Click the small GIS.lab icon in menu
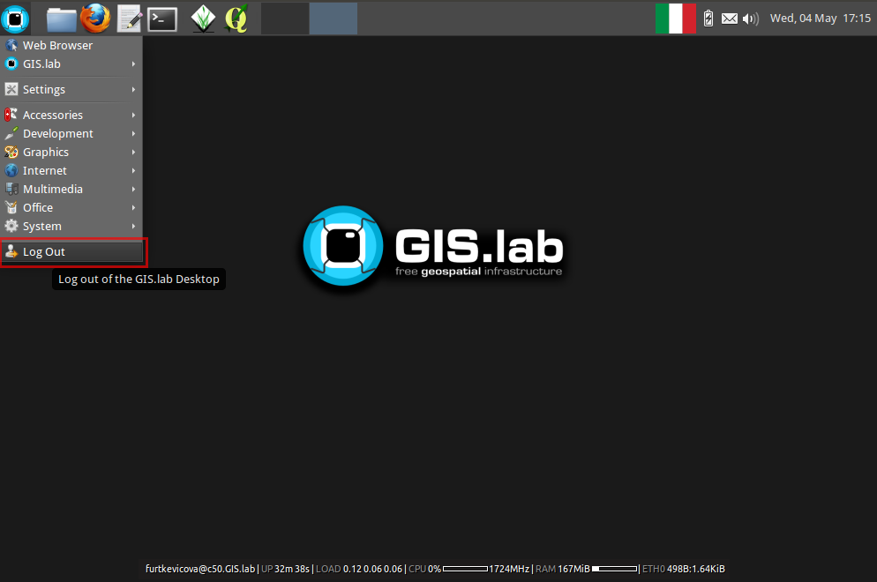 pyautogui.click(x=11, y=63)
